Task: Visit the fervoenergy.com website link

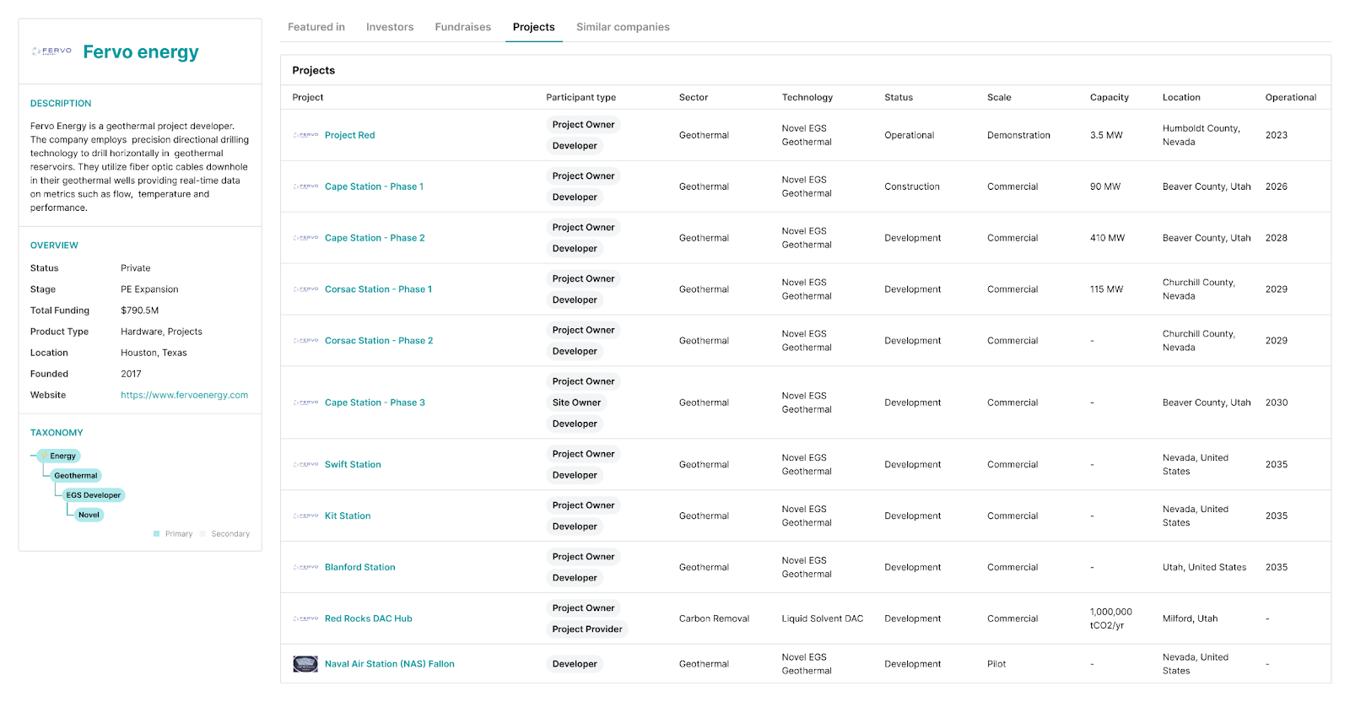Action: click(x=185, y=395)
